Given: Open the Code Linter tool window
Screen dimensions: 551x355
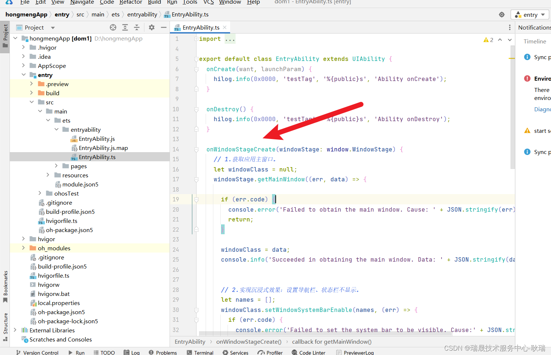Looking at the screenshot, I should [309, 352].
